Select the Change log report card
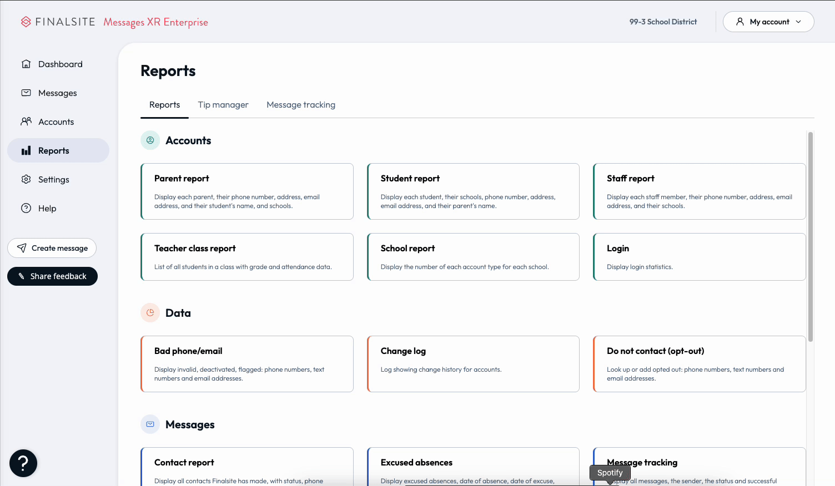 click(473, 364)
